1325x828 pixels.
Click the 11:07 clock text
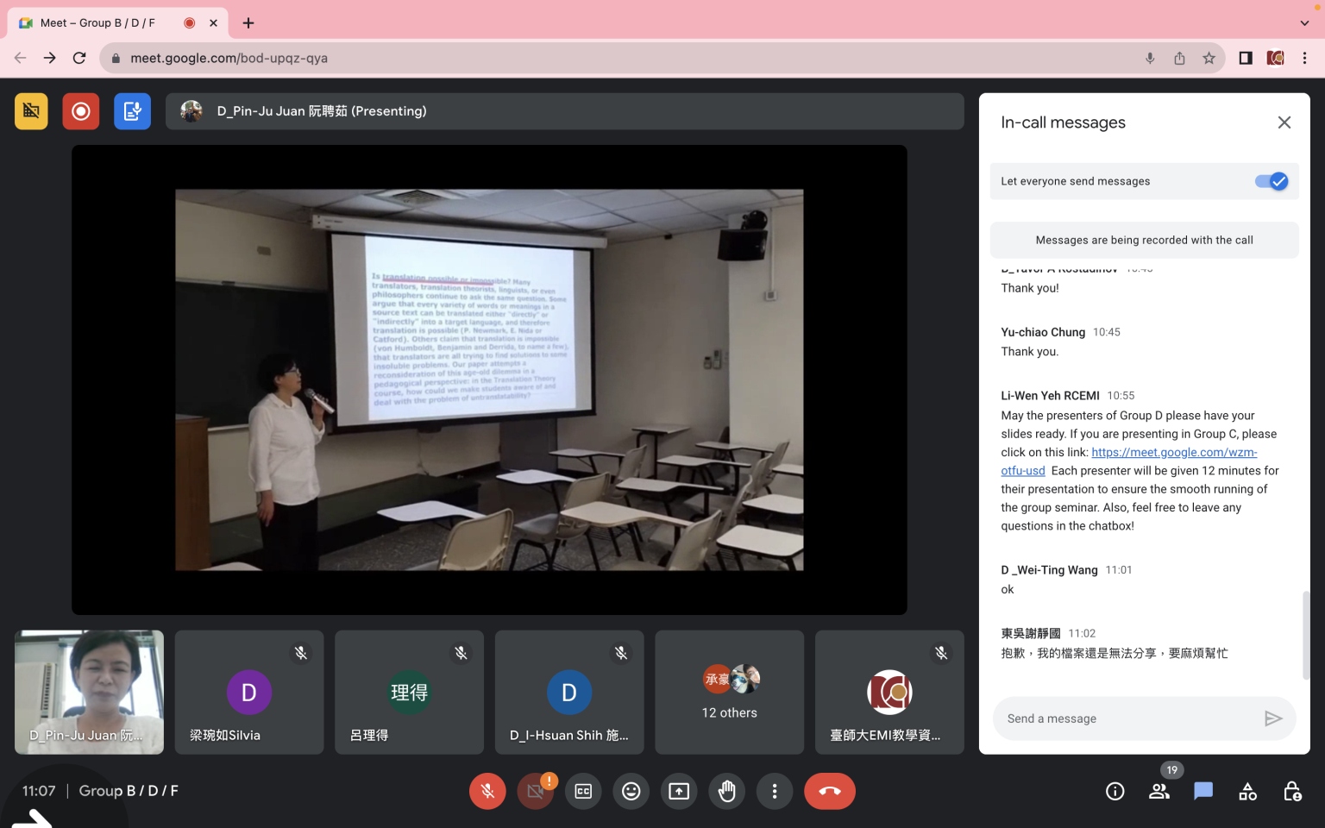(39, 791)
